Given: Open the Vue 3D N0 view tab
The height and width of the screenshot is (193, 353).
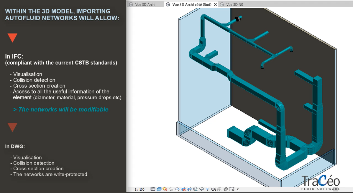Looking at the screenshot, I should click(234, 4).
